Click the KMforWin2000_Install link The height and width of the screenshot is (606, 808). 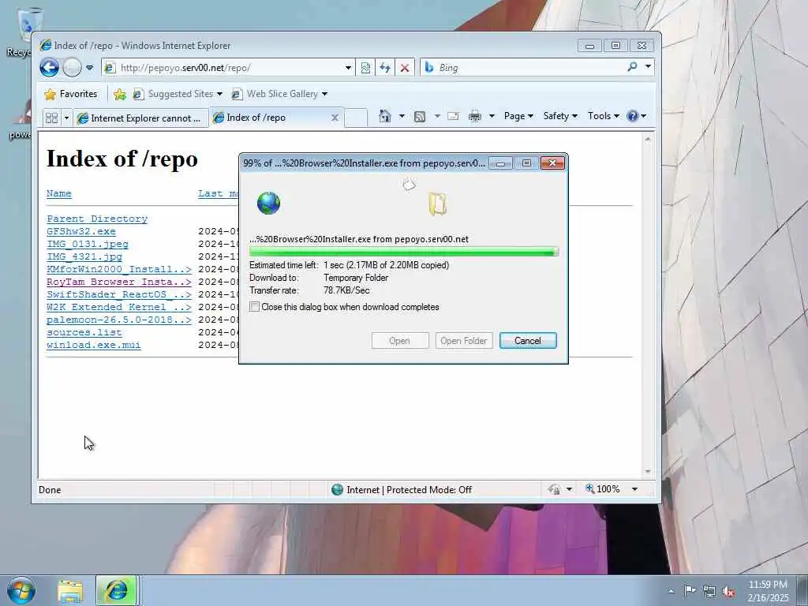pos(119,269)
